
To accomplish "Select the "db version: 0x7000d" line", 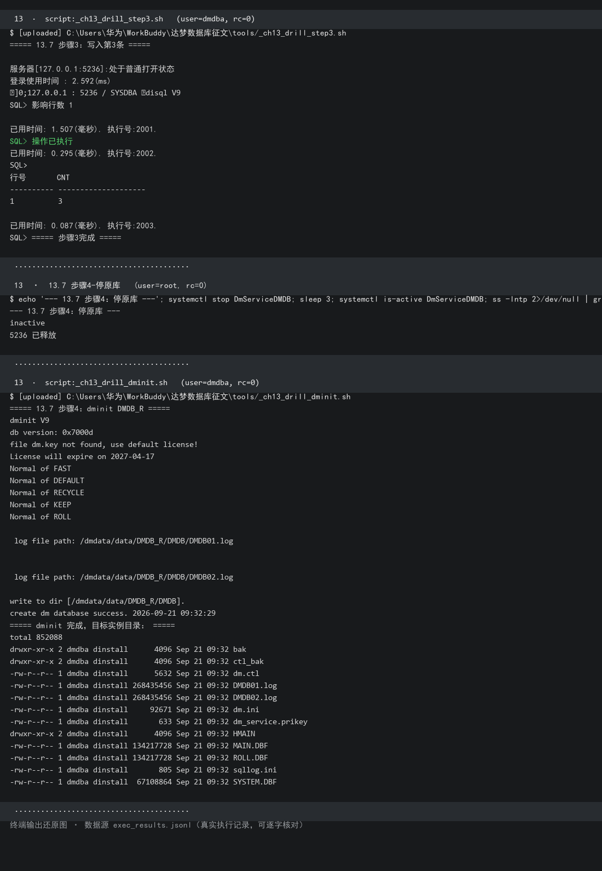I will tap(51, 432).
